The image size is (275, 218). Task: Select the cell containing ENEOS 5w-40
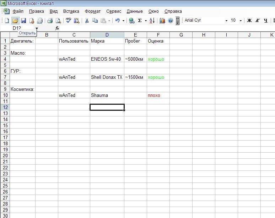pos(107,59)
